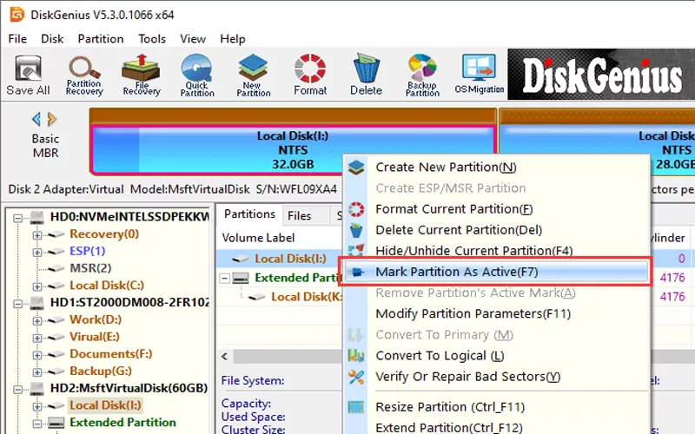695x434 pixels.
Task: Select the Local Disk(K:) row in partitions list
Action: point(308,297)
